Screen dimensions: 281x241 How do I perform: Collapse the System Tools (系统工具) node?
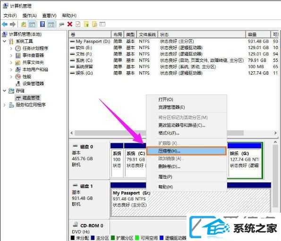click(4, 41)
